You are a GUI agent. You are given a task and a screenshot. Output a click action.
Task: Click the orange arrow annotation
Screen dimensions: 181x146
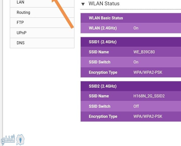tap(63, 14)
